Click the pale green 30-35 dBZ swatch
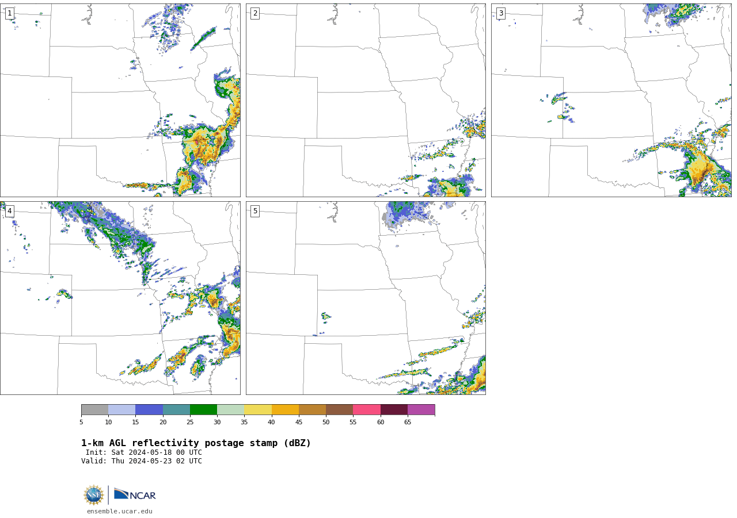 [230, 410]
